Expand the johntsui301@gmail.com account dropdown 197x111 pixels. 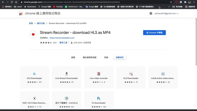(166, 14)
